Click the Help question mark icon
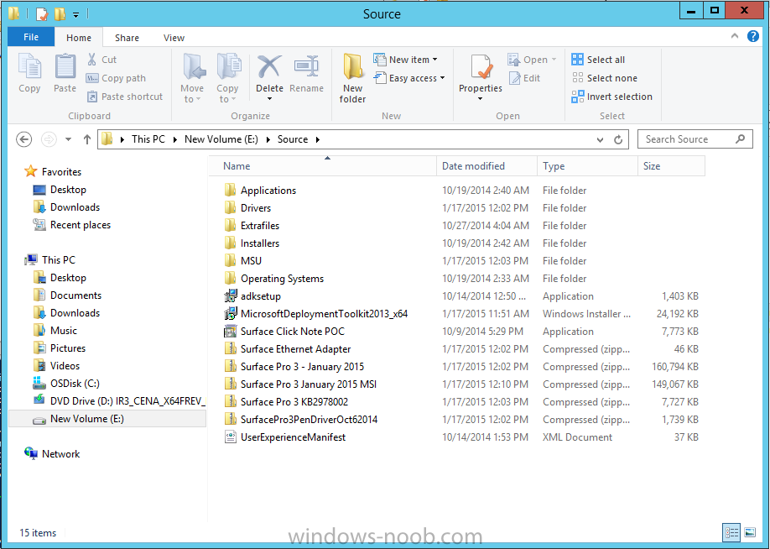 tap(753, 36)
